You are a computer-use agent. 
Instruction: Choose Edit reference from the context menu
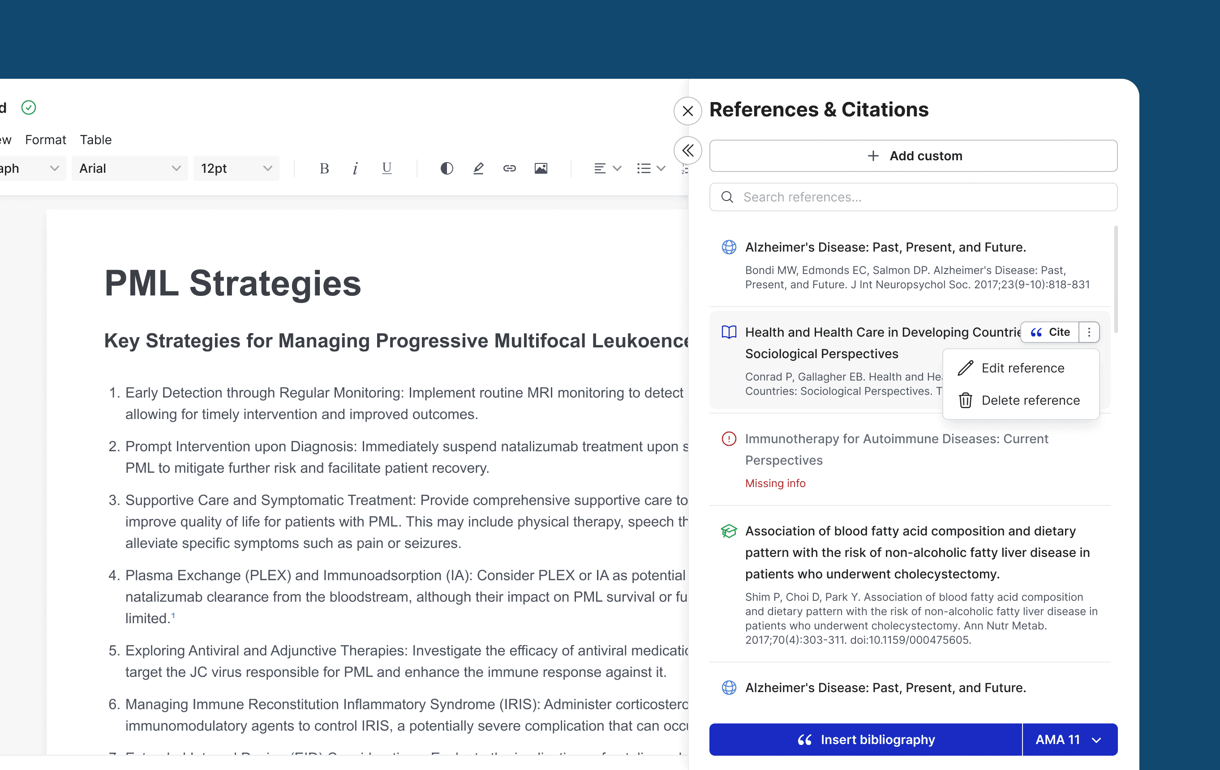coord(1022,368)
